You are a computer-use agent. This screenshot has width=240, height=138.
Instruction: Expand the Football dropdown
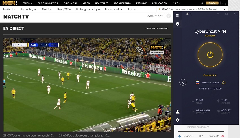point(9,9)
